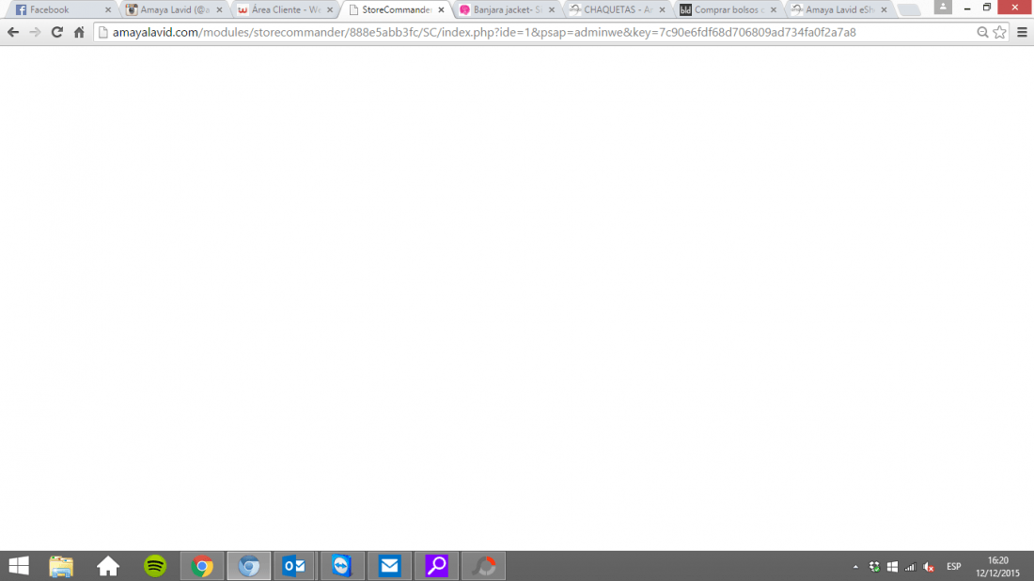Open Google Chrome colored icon in taskbar
The height and width of the screenshot is (581, 1034).
tap(202, 566)
